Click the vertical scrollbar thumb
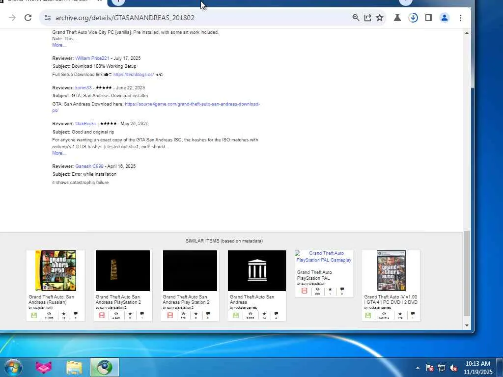Screen dimensions: 503x377 click(x=467, y=274)
